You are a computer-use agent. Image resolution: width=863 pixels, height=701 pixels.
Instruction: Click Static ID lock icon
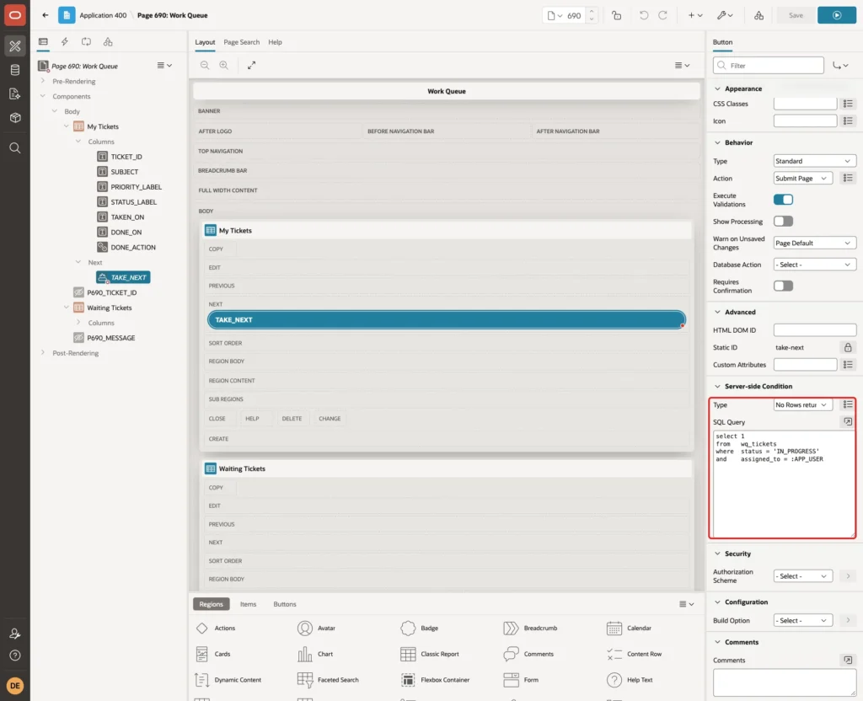tap(848, 347)
